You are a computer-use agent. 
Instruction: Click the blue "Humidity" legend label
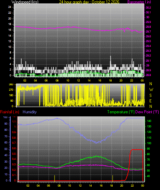[30, 112]
